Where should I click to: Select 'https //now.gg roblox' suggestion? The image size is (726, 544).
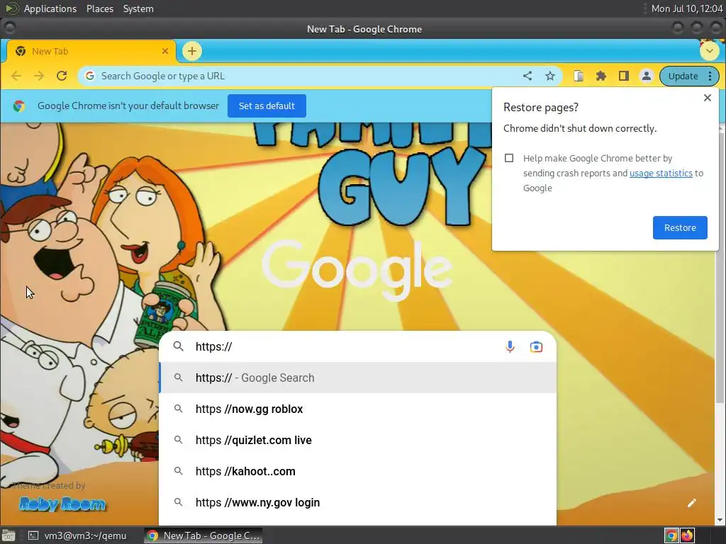click(357, 409)
